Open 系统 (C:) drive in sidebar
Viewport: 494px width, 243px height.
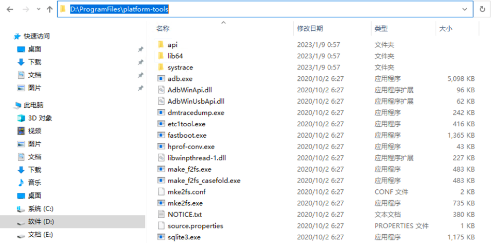pos(35,209)
